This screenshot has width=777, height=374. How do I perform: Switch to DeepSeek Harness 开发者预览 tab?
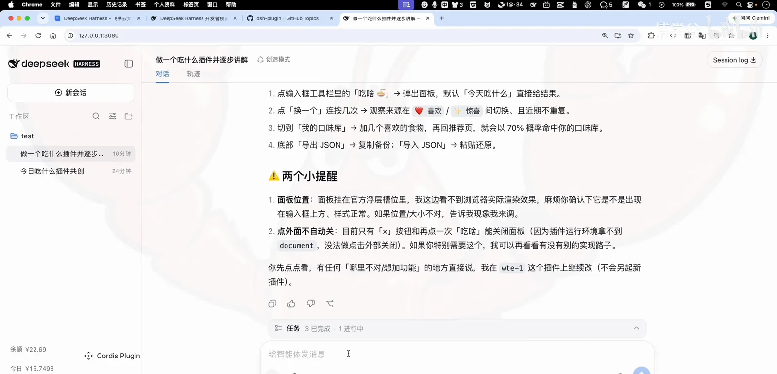pos(193,18)
